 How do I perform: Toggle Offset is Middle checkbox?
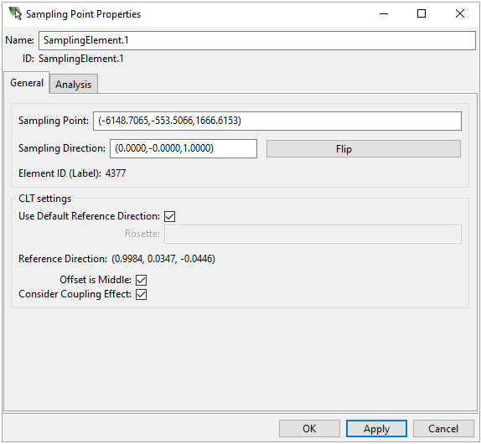click(x=141, y=280)
